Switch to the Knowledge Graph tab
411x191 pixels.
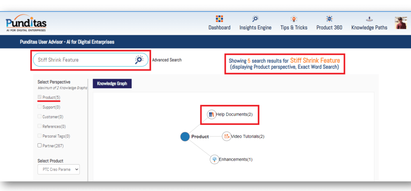click(112, 84)
